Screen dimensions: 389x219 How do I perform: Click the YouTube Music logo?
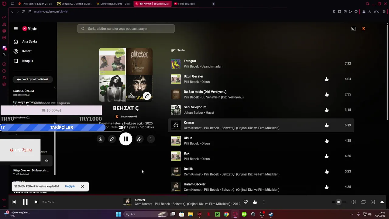coord(29,29)
